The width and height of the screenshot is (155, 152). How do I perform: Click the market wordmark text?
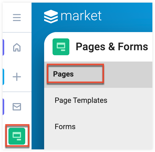(x=81, y=16)
